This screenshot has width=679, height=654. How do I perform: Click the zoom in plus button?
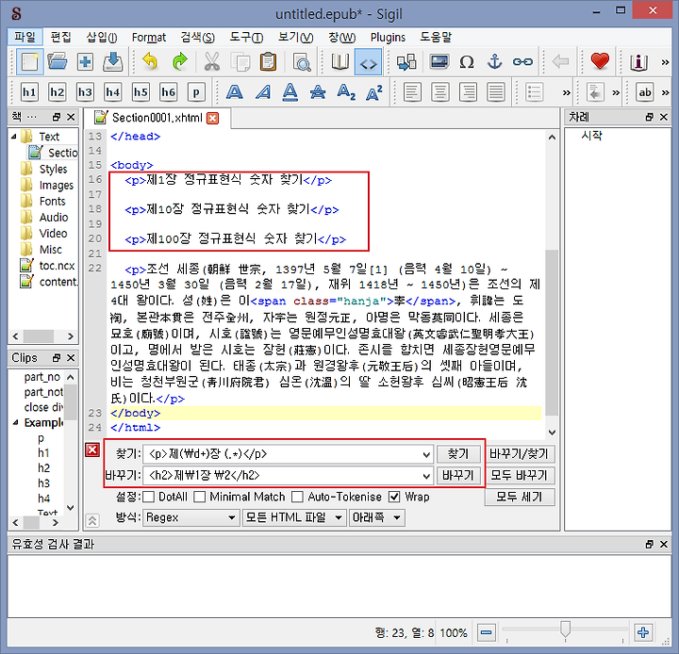pyautogui.click(x=643, y=632)
